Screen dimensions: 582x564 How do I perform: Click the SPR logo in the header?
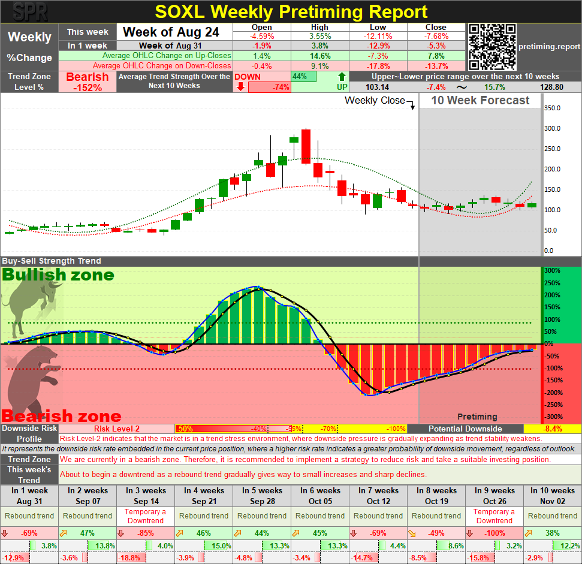[30, 12]
